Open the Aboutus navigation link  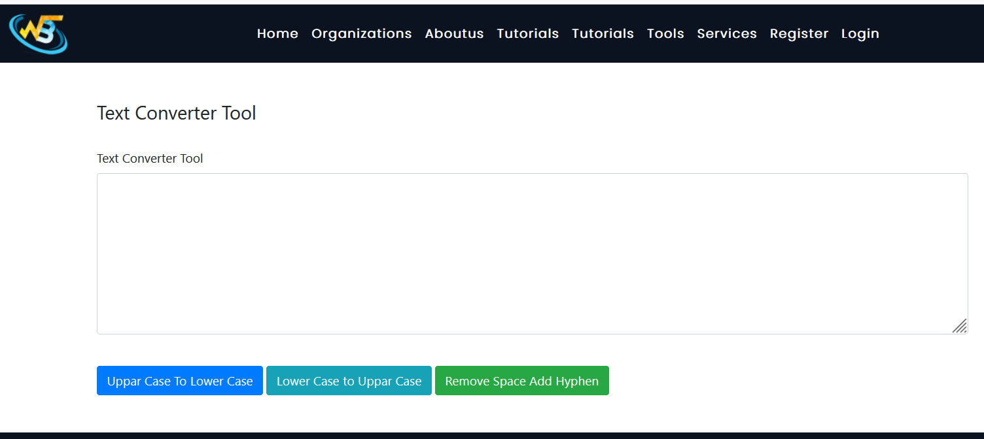click(x=454, y=33)
